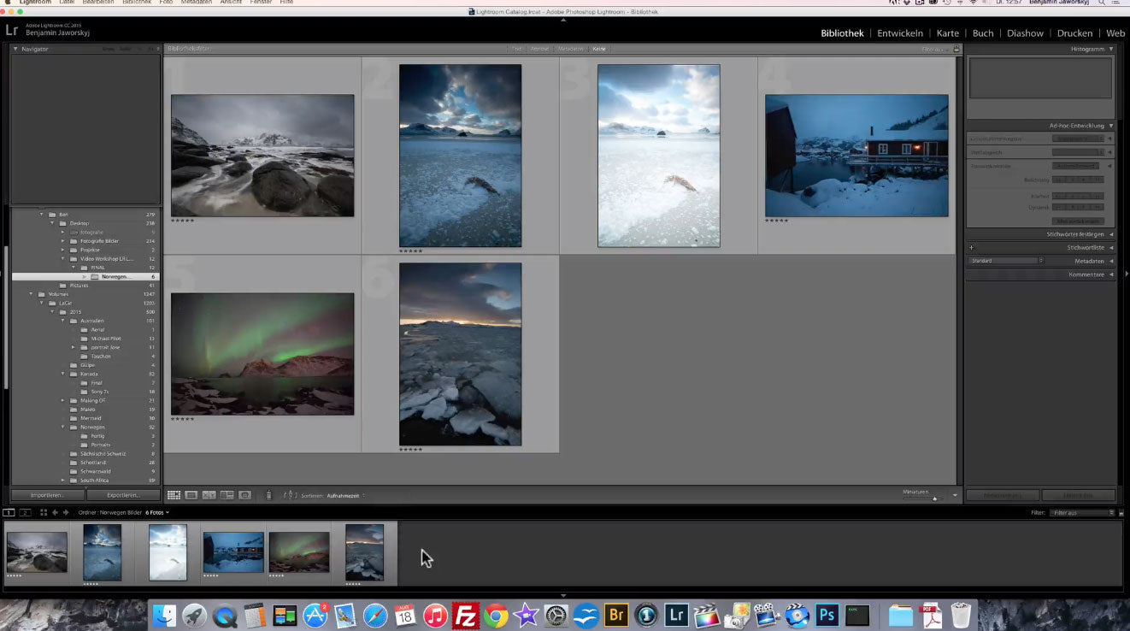Open the Buch module
The width and height of the screenshot is (1130, 631).
983,33
